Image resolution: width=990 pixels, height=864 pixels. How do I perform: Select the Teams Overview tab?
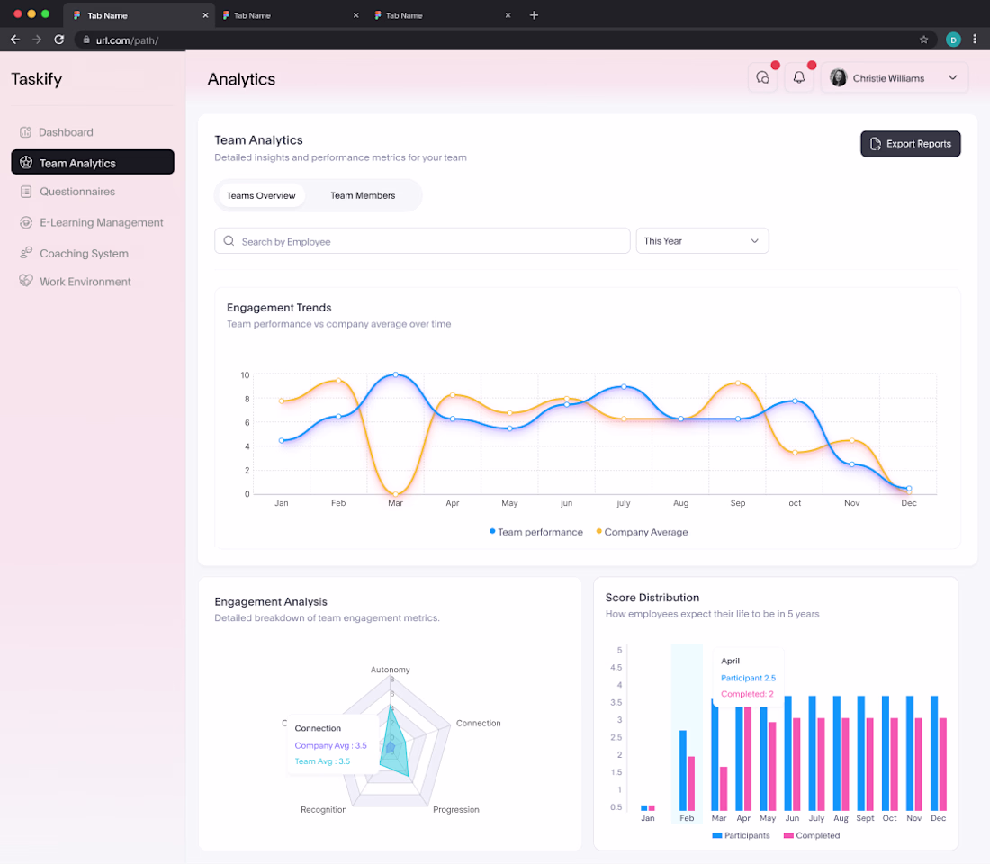click(261, 196)
